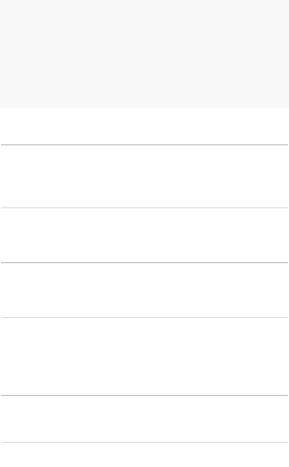Click the left end of the topmost divider
289x467 pixels.
(2, 145)
